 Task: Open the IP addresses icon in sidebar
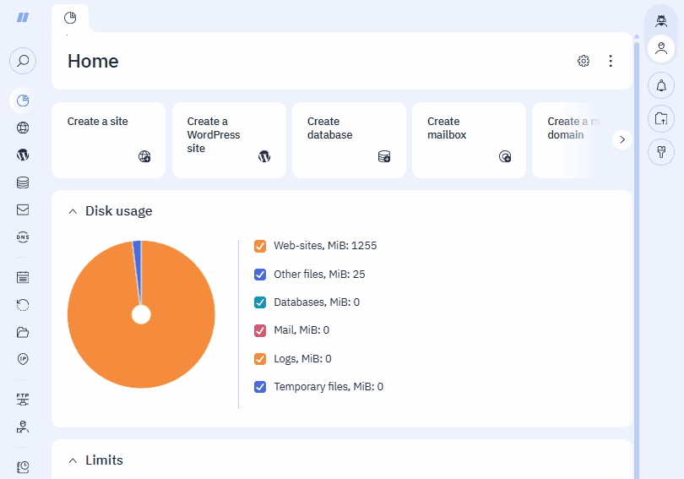click(x=23, y=359)
